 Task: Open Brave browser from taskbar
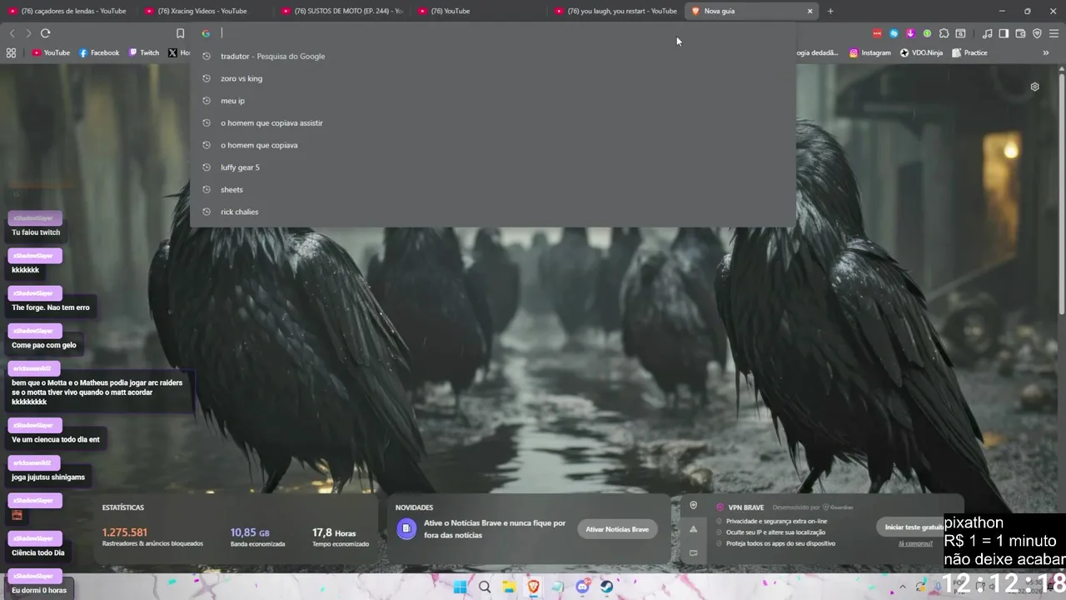click(x=533, y=587)
